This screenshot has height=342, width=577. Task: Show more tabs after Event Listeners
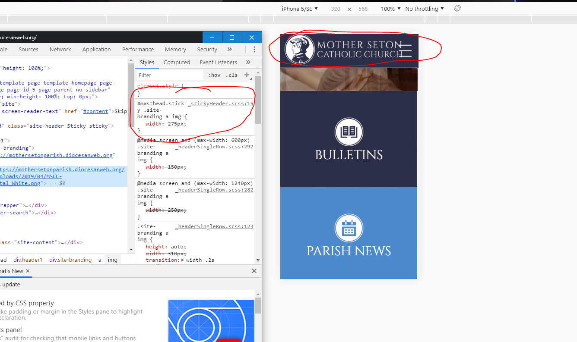(248, 62)
